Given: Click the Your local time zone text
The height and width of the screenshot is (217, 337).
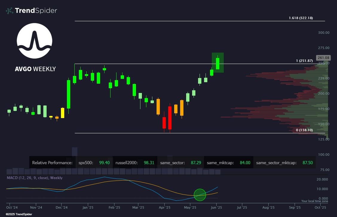Looking at the screenshot, I should point(315,201).
